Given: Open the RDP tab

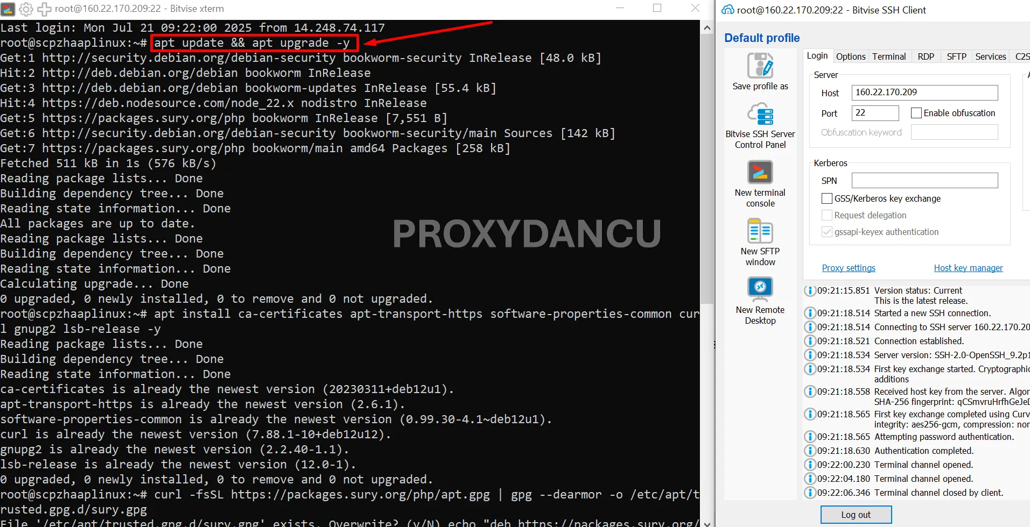Looking at the screenshot, I should 926,56.
